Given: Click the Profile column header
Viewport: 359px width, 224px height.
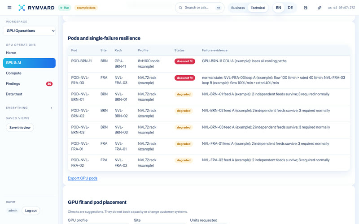Looking at the screenshot, I should point(143,50).
